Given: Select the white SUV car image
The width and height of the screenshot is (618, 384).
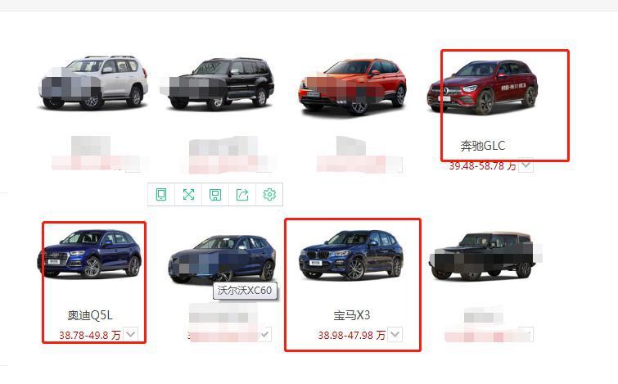Looking at the screenshot, I should click(93, 83).
